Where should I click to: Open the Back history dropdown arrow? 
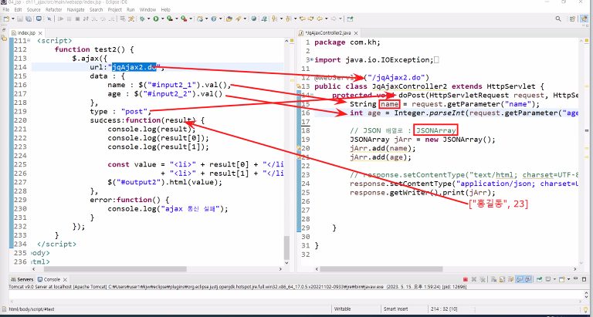[326, 19]
